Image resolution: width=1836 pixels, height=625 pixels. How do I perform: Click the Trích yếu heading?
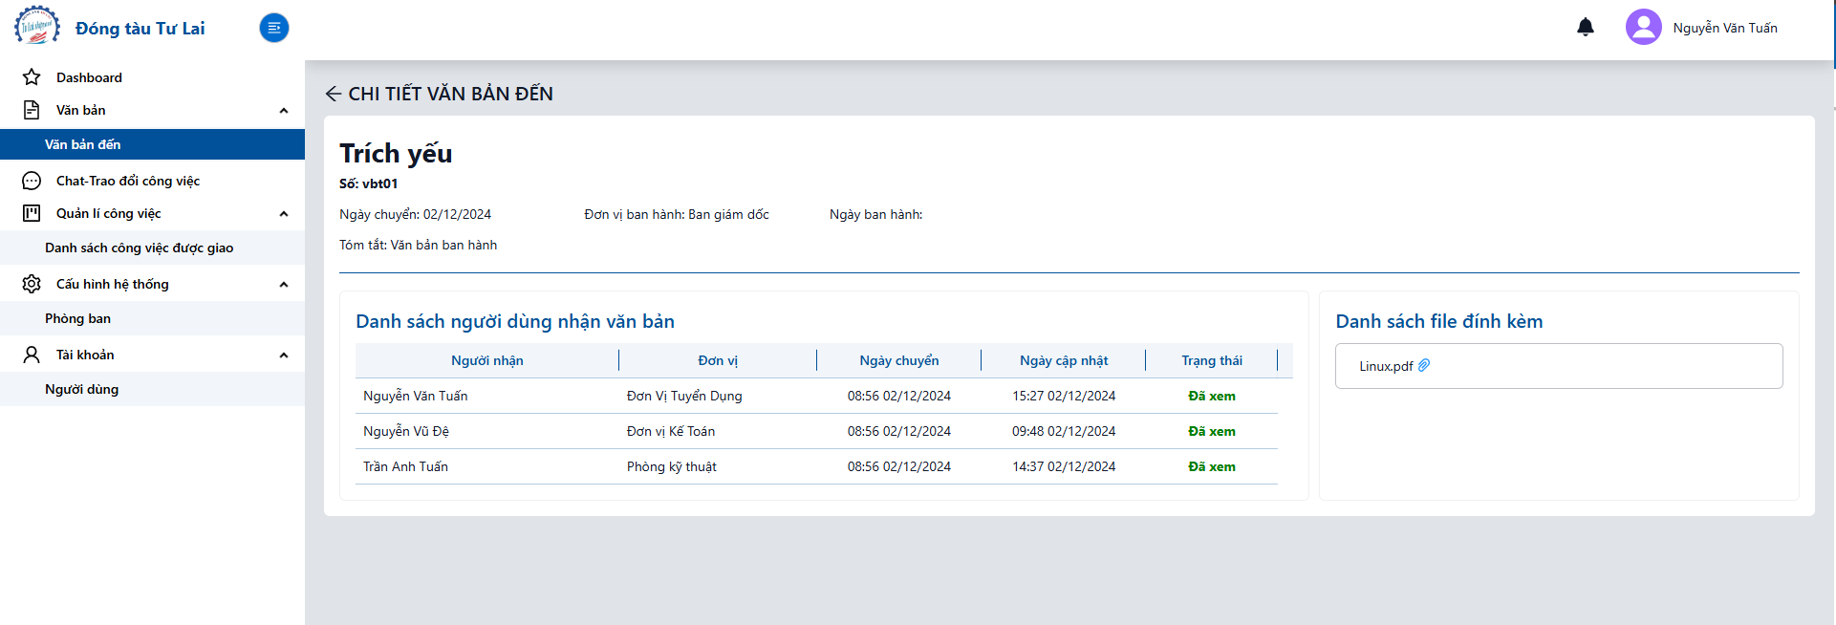click(x=397, y=153)
